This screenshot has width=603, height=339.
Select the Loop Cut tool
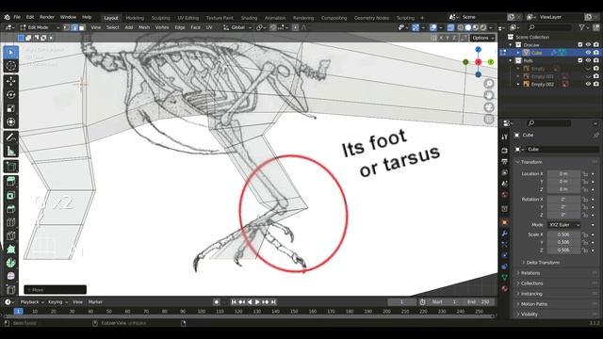point(10,222)
